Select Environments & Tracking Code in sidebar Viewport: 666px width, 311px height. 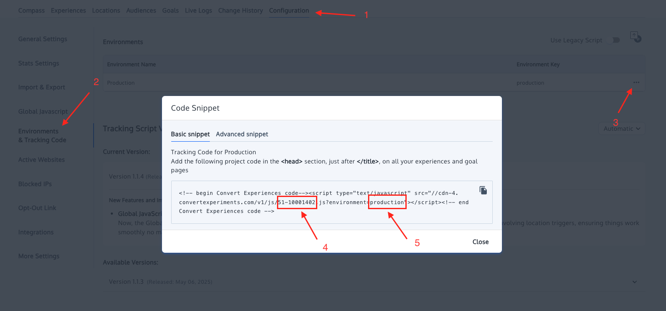pos(42,135)
